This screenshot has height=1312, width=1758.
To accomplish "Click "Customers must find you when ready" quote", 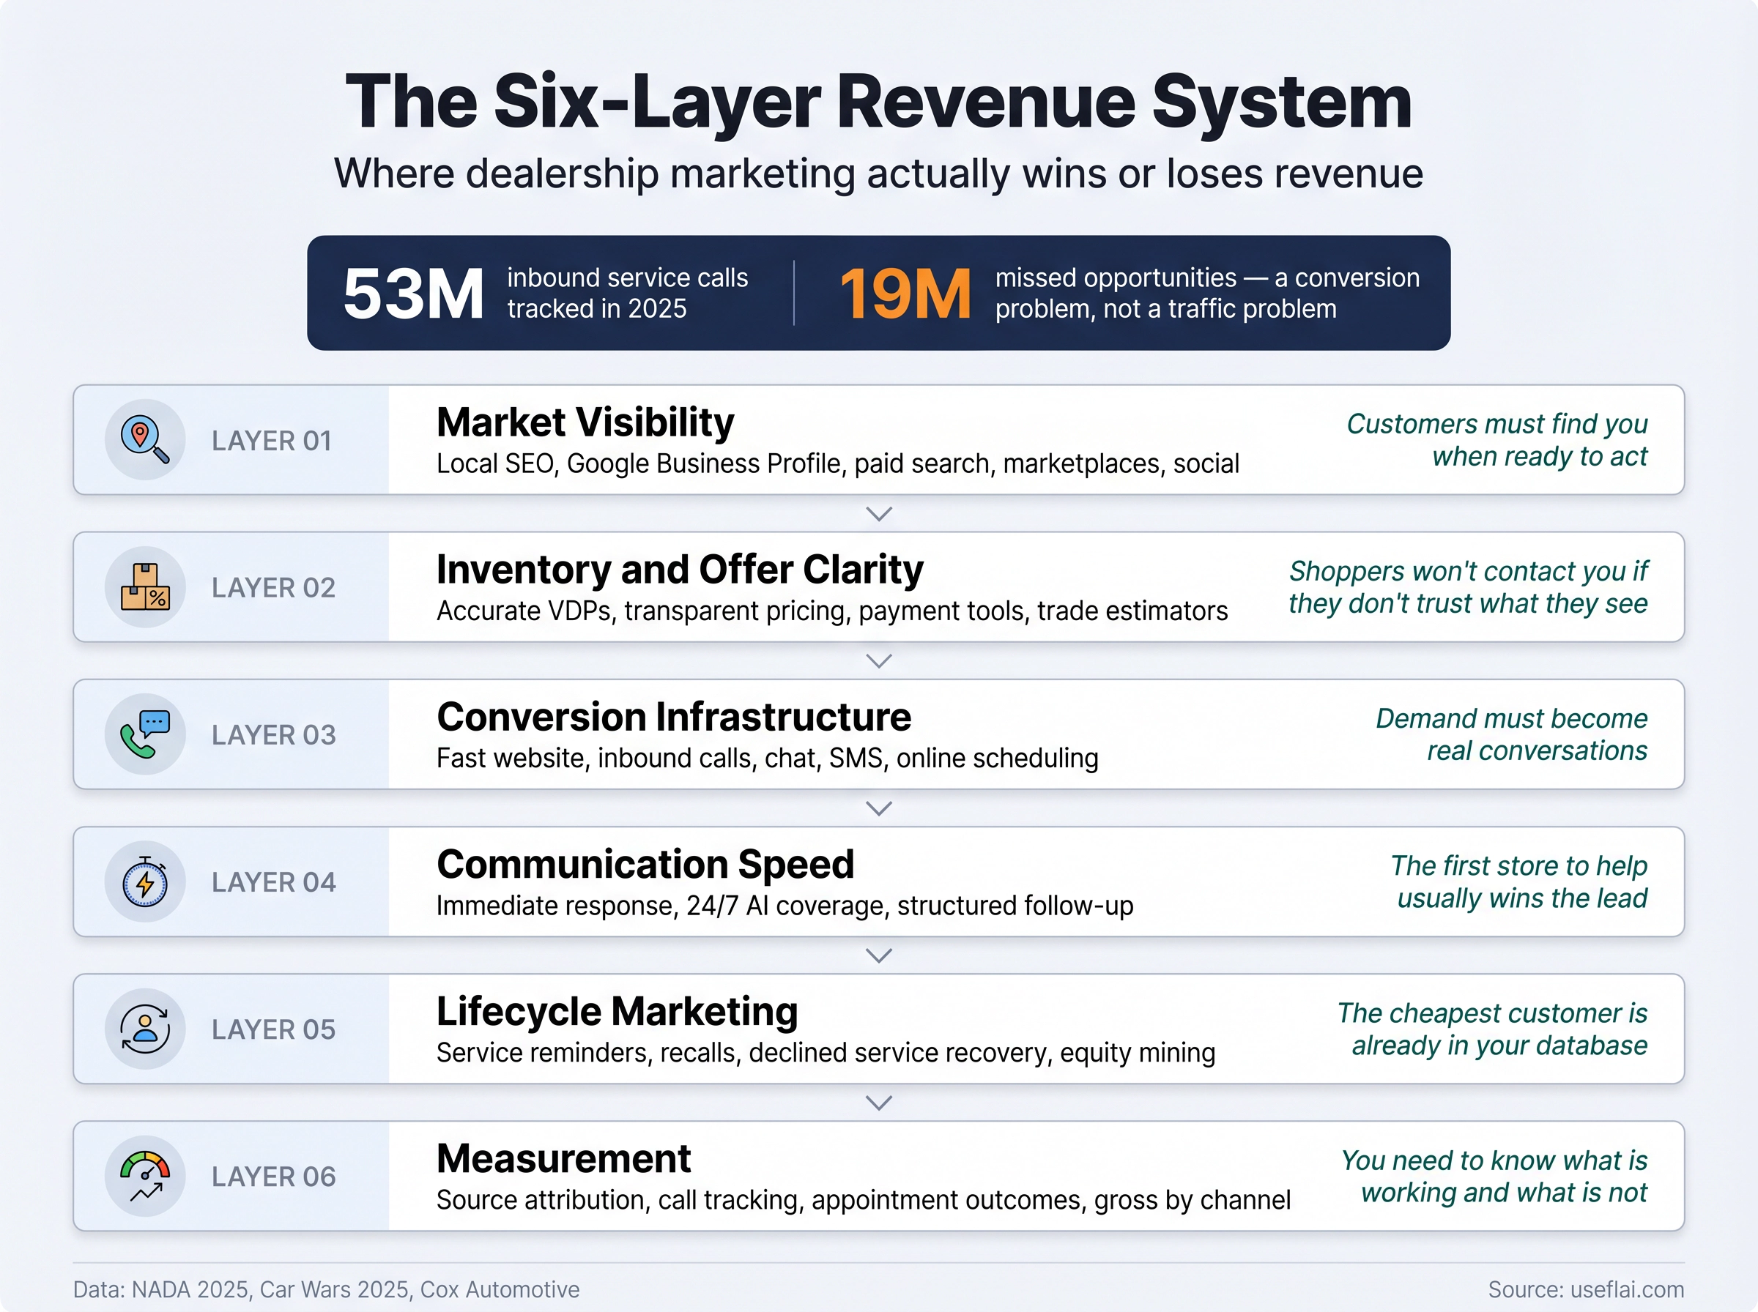I will pos(1496,440).
